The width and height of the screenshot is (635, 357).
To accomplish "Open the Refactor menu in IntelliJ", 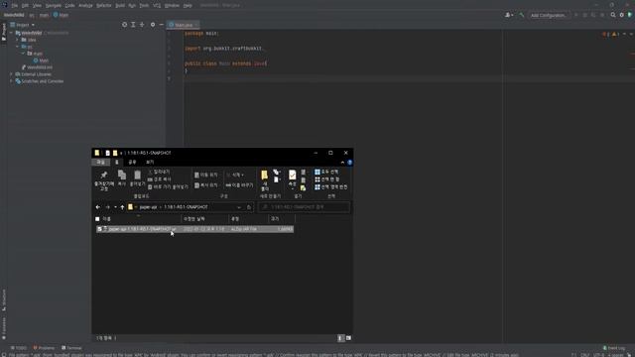I will (103, 6).
